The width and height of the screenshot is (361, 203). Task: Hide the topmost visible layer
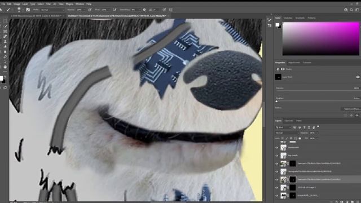point(277,148)
